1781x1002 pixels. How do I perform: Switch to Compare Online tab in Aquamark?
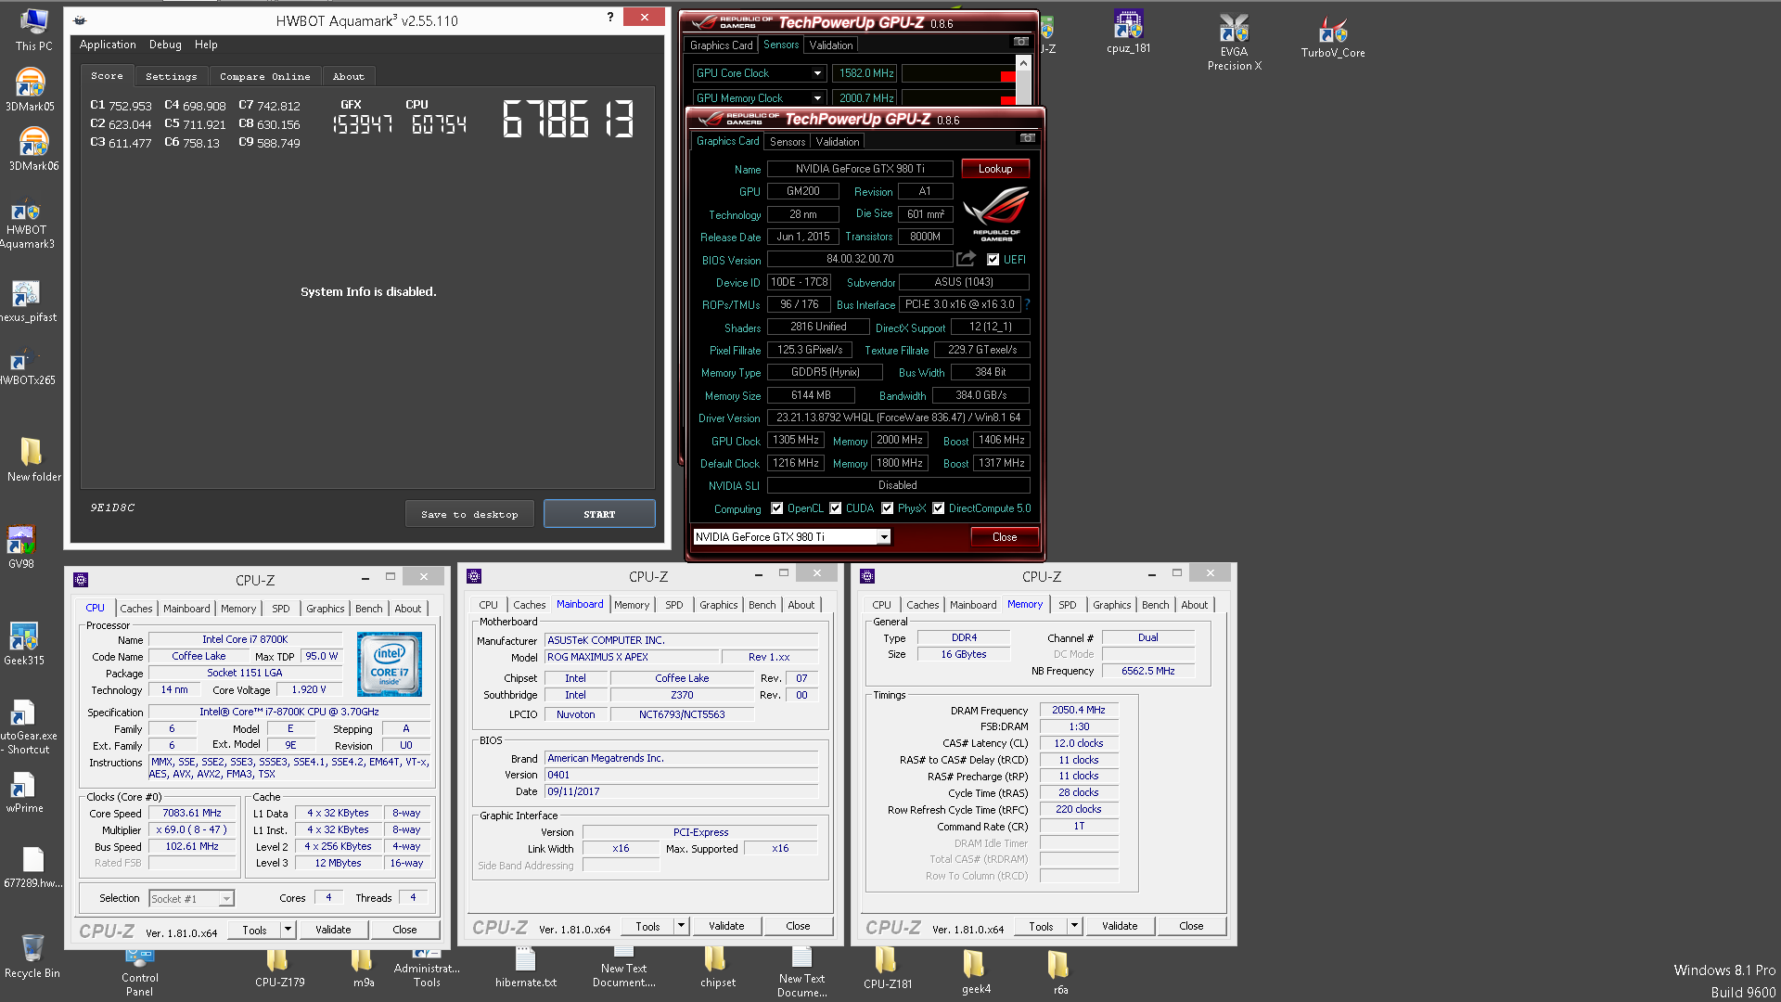[x=265, y=76]
